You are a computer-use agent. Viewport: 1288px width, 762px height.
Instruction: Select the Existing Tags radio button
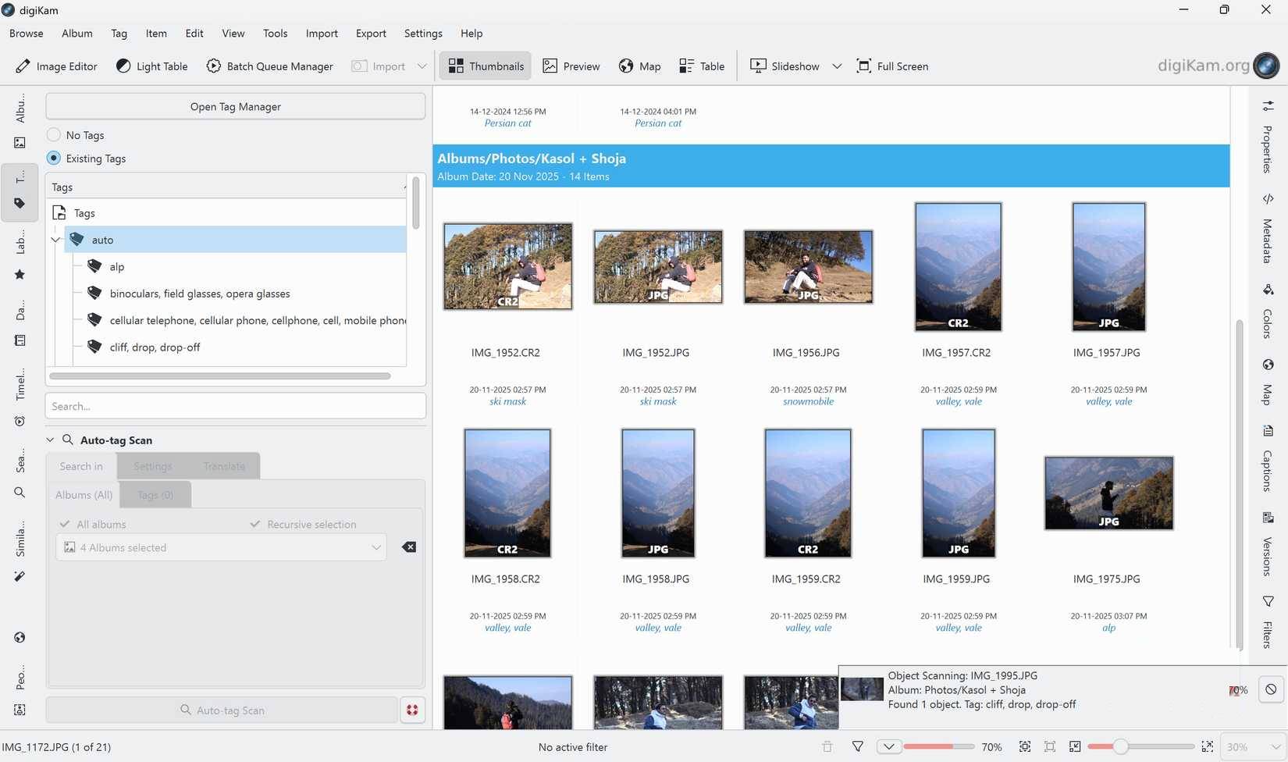pos(54,158)
